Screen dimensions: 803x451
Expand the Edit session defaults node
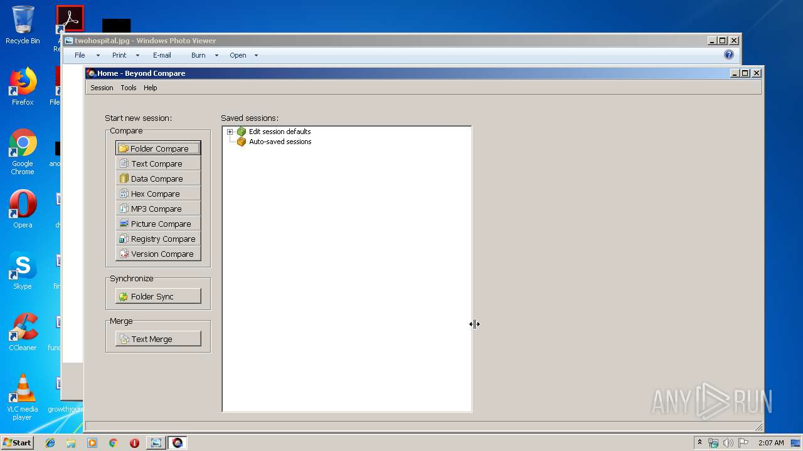(230, 132)
